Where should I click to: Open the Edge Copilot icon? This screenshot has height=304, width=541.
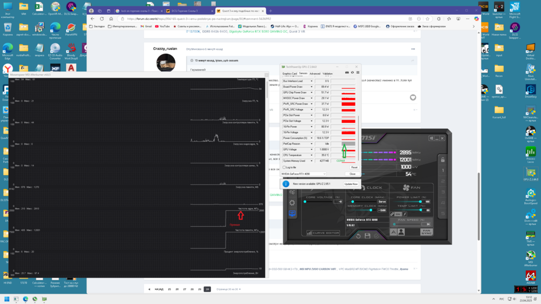coord(477,19)
